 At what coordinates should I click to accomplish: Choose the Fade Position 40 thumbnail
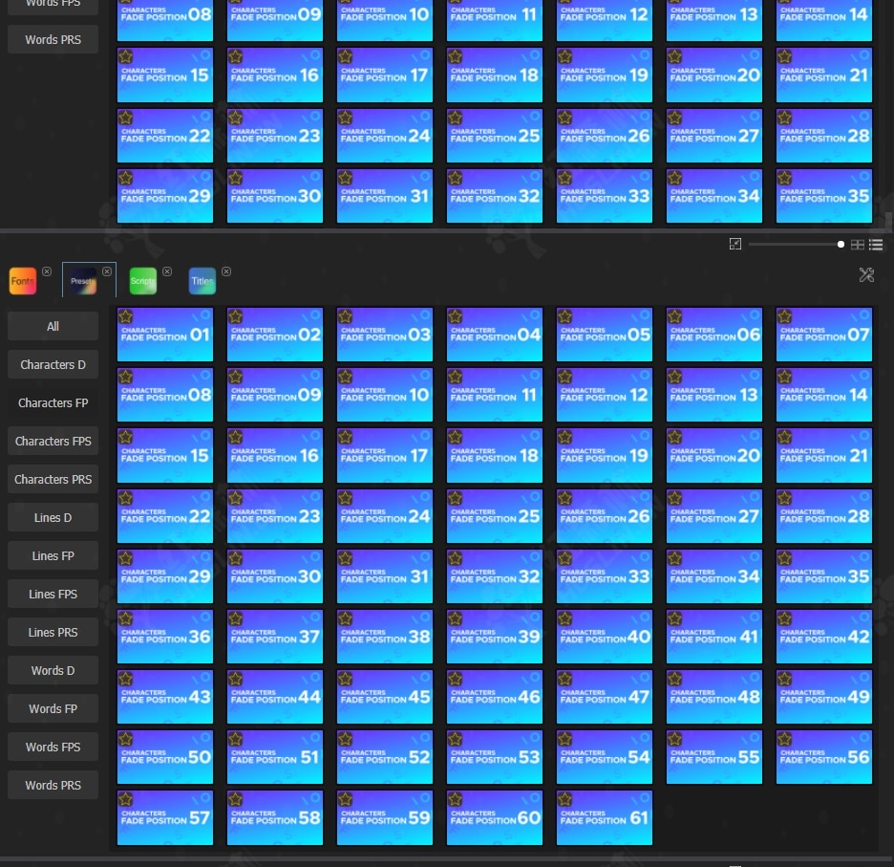(x=605, y=637)
